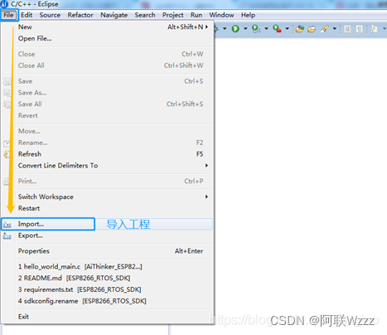
Task: Open dropdown next to External Tools icon
Action: click(288, 28)
